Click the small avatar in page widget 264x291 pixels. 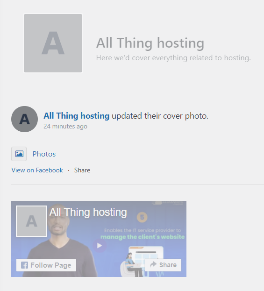[32, 221]
